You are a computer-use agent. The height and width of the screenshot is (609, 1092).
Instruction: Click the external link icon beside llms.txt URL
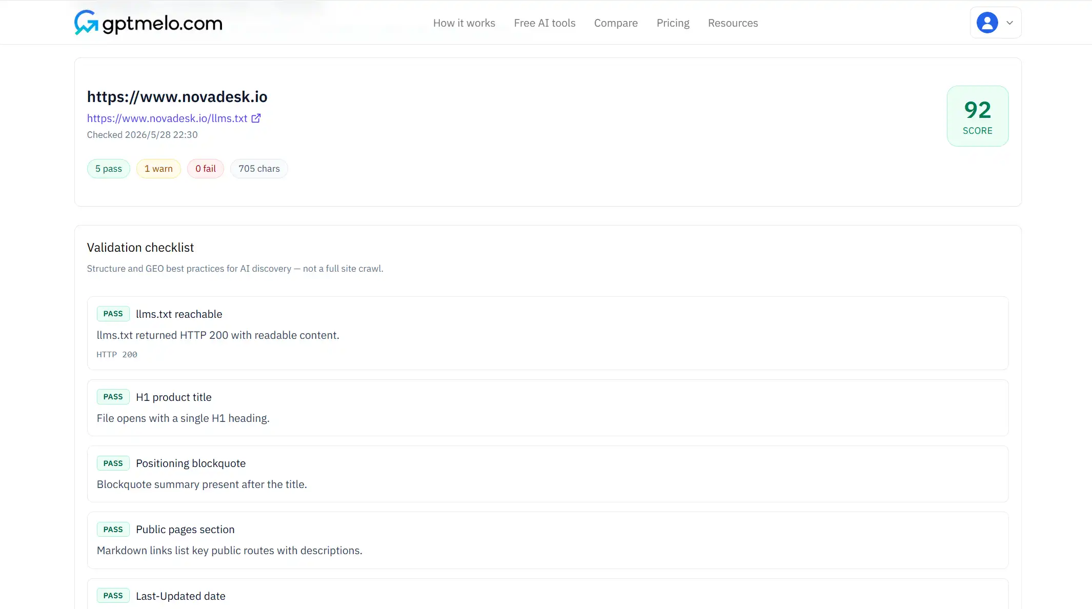click(x=256, y=118)
